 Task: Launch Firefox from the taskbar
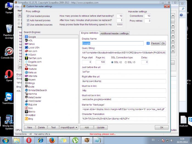[x=52, y=140]
